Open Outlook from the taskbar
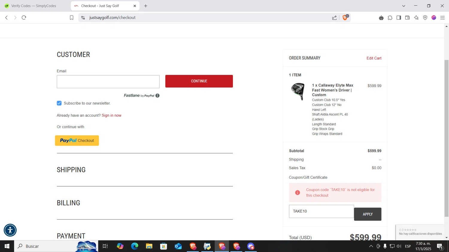This screenshot has height=252, width=449. 178,246
